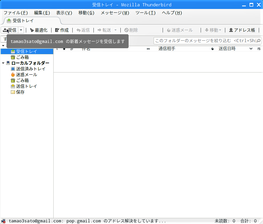Click the 返信 reply button
263x224 pixels.
(83, 30)
